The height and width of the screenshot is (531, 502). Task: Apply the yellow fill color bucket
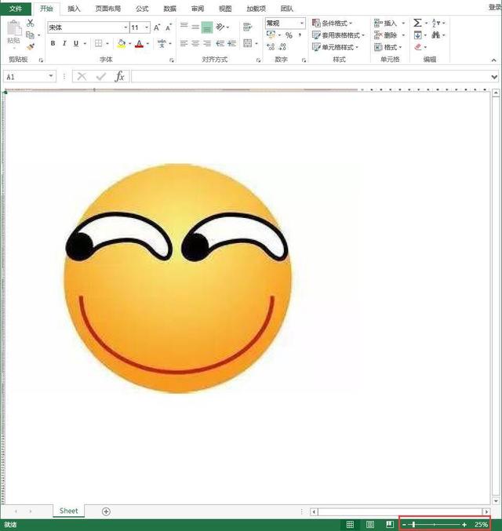click(122, 43)
